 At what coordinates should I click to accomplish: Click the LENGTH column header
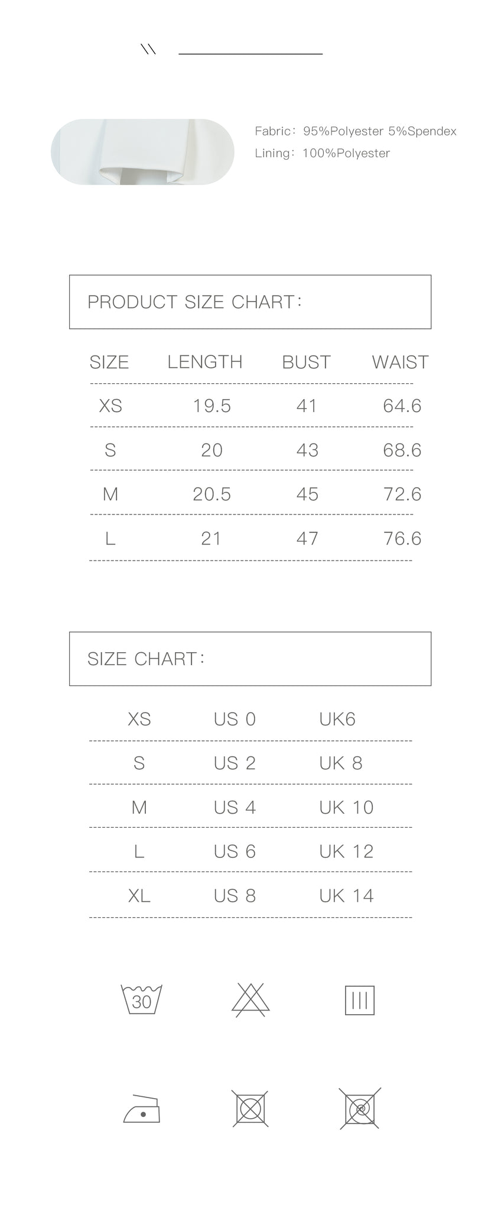[x=205, y=362]
